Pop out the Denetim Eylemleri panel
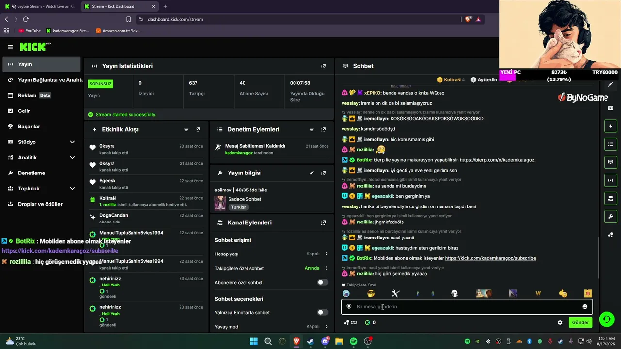Image resolution: width=621 pixels, height=349 pixels. [324, 129]
